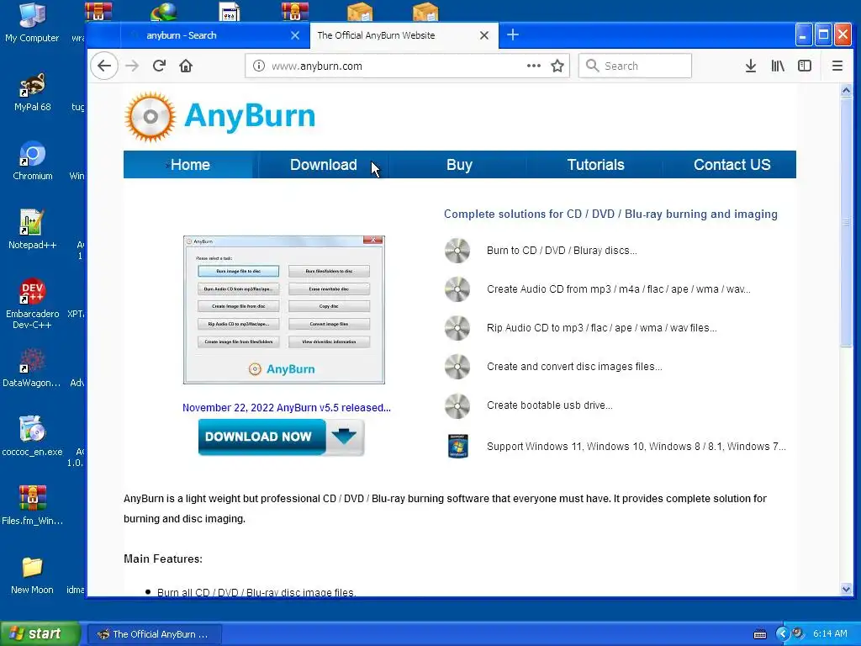Image resolution: width=861 pixels, height=646 pixels.
Task: Click disc icon beside Create bootable usb drive
Action: (457, 406)
